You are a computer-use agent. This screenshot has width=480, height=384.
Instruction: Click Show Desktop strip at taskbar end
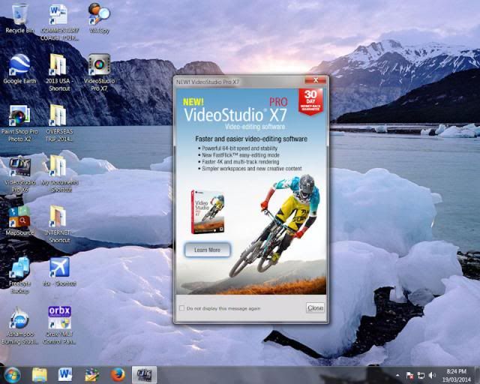pyautogui.click(x=477, y=375)
